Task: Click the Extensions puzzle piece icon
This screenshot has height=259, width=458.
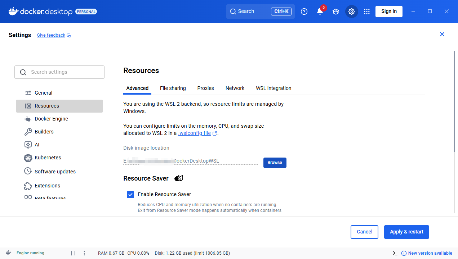Action: pos(28,186)
